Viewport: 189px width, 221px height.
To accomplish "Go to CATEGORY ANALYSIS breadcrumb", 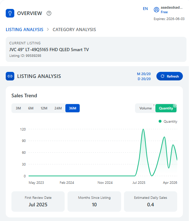I will (x=74, y=30).
